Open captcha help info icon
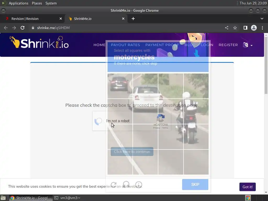Image resolution: width=268 pixels, height=201 pixels. coord(139,185)
